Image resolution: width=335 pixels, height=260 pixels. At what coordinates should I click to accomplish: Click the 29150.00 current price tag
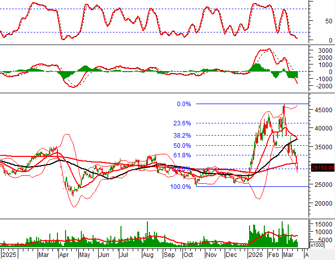pyautogui.click(x=322, y=168)
